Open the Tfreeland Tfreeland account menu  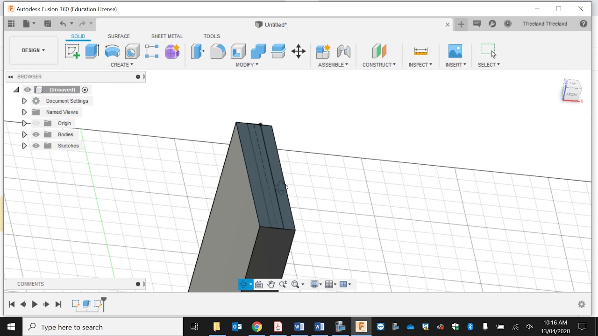point(545,24)
